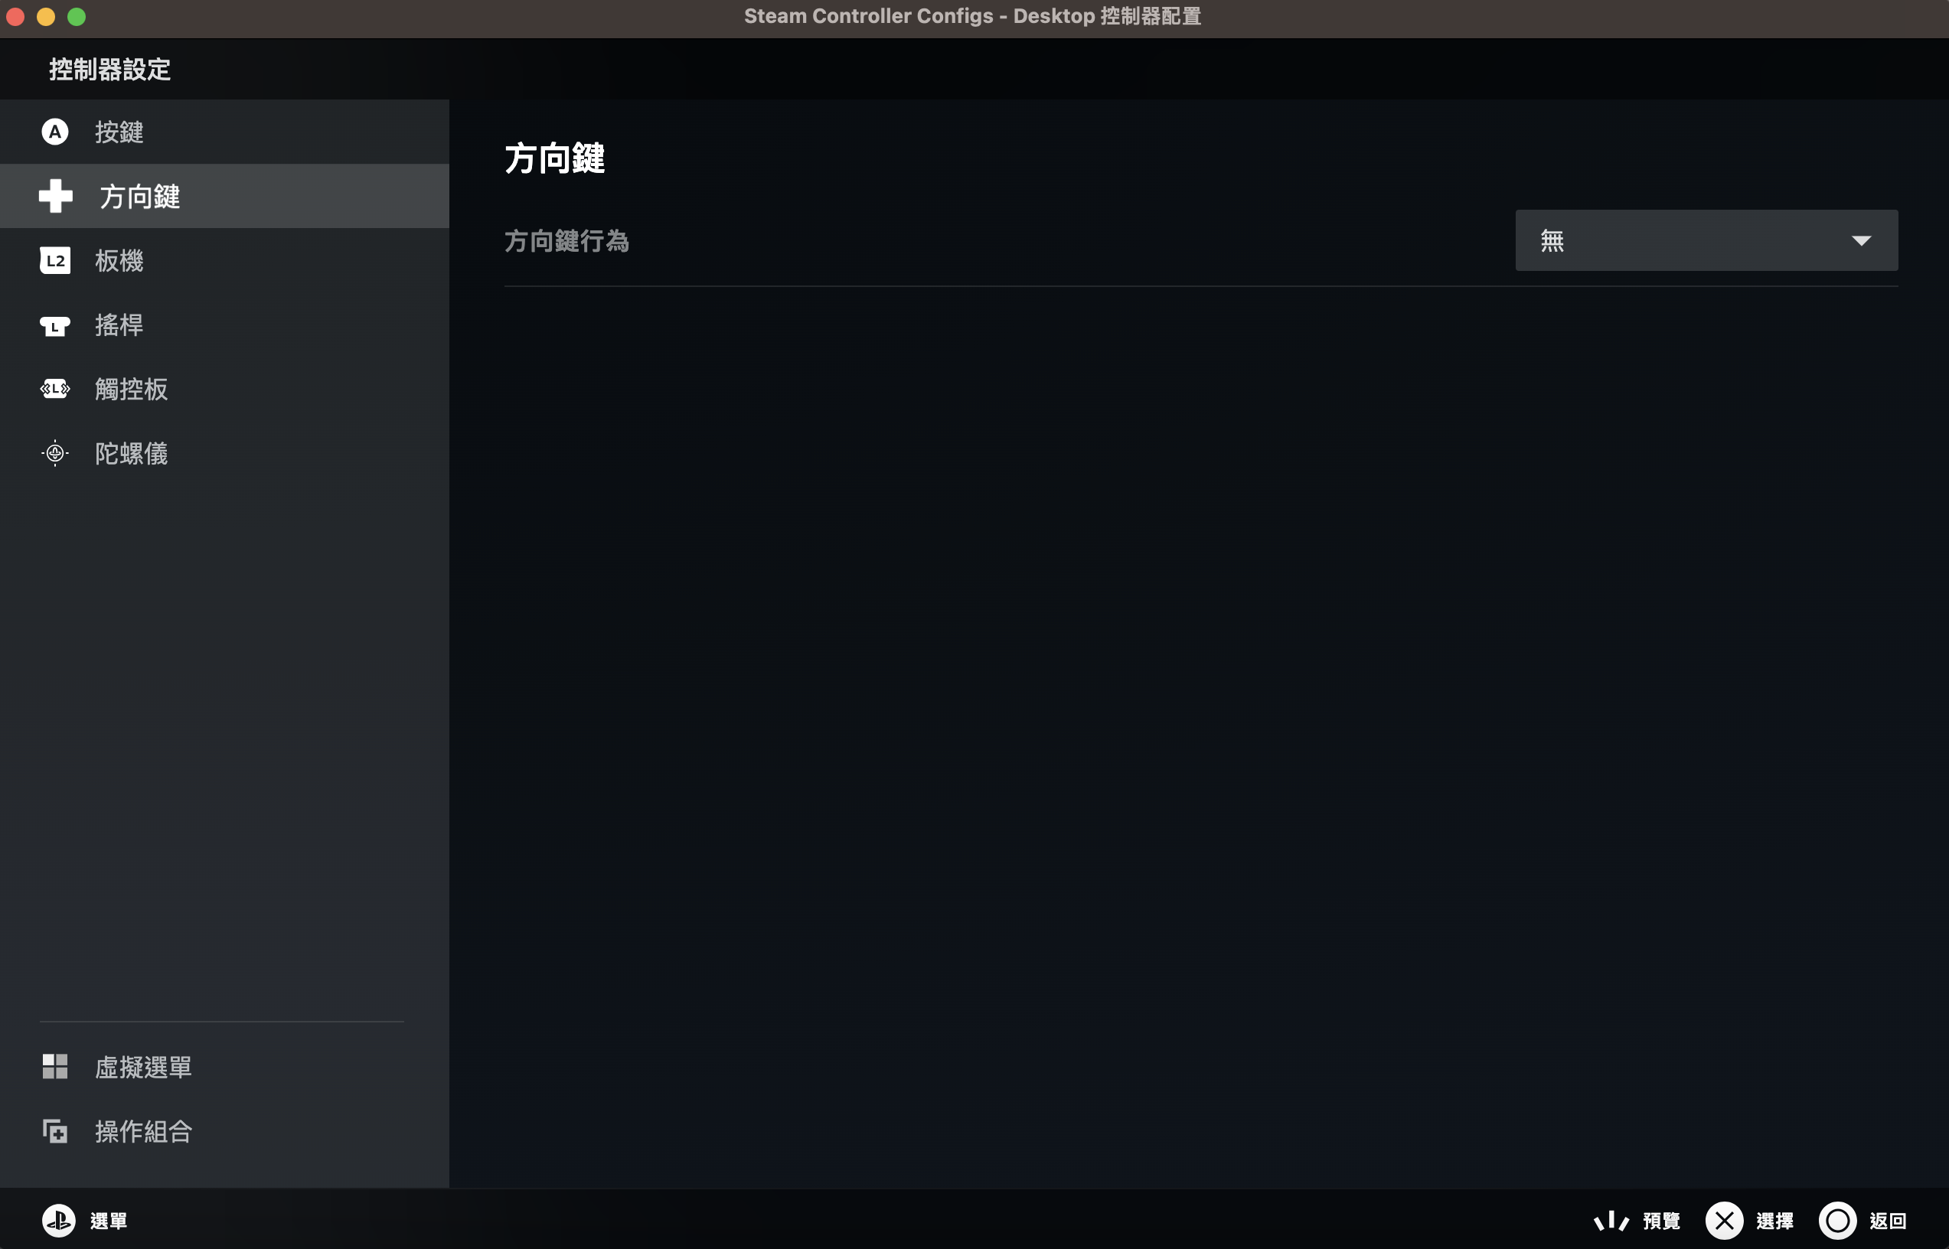1949x1249 pixels.
Task: Open the 方向鍵行為 dropdown showing 無
Action: tap(1706, 241)
